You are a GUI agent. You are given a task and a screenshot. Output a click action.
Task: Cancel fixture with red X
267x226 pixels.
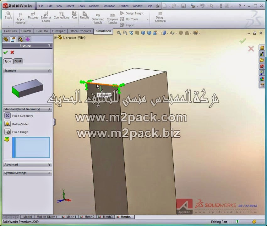[12, 52]
